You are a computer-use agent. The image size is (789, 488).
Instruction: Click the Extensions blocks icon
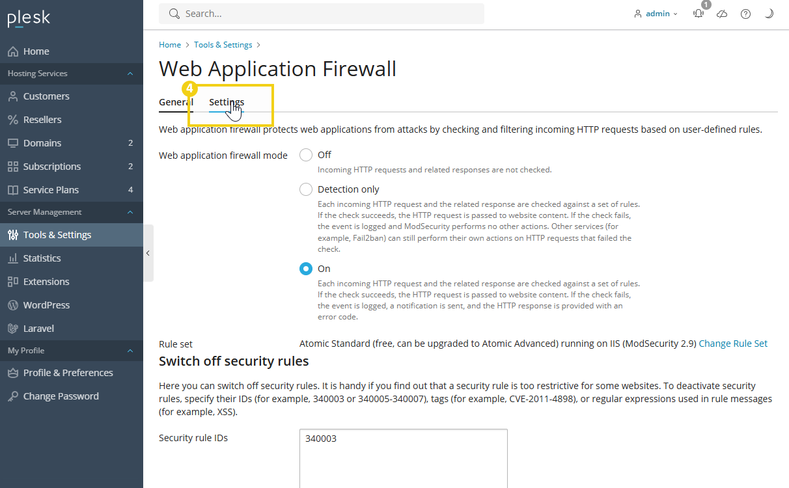click(x=13, y=282)
